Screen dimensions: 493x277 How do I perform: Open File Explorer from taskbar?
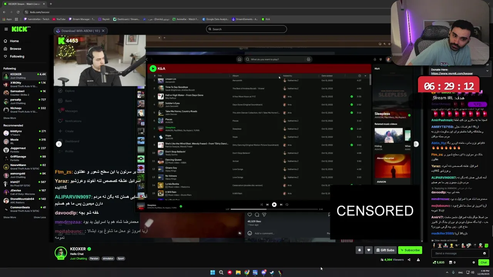click(238, 272)
